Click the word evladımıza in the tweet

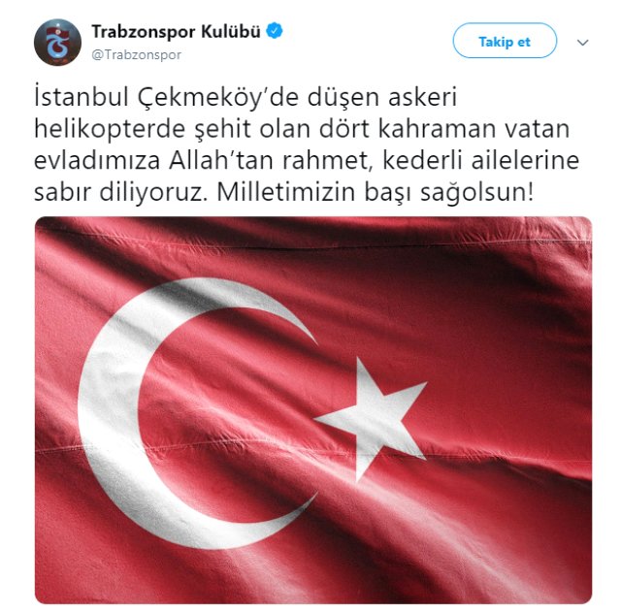tap(97, 161)
